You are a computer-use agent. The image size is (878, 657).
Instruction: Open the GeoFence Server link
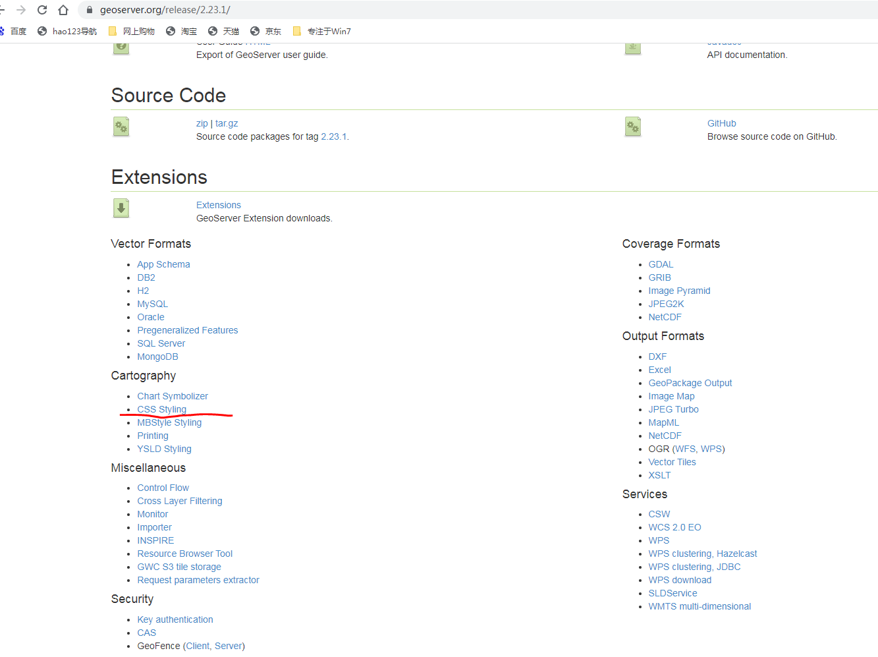click(228, 646)
